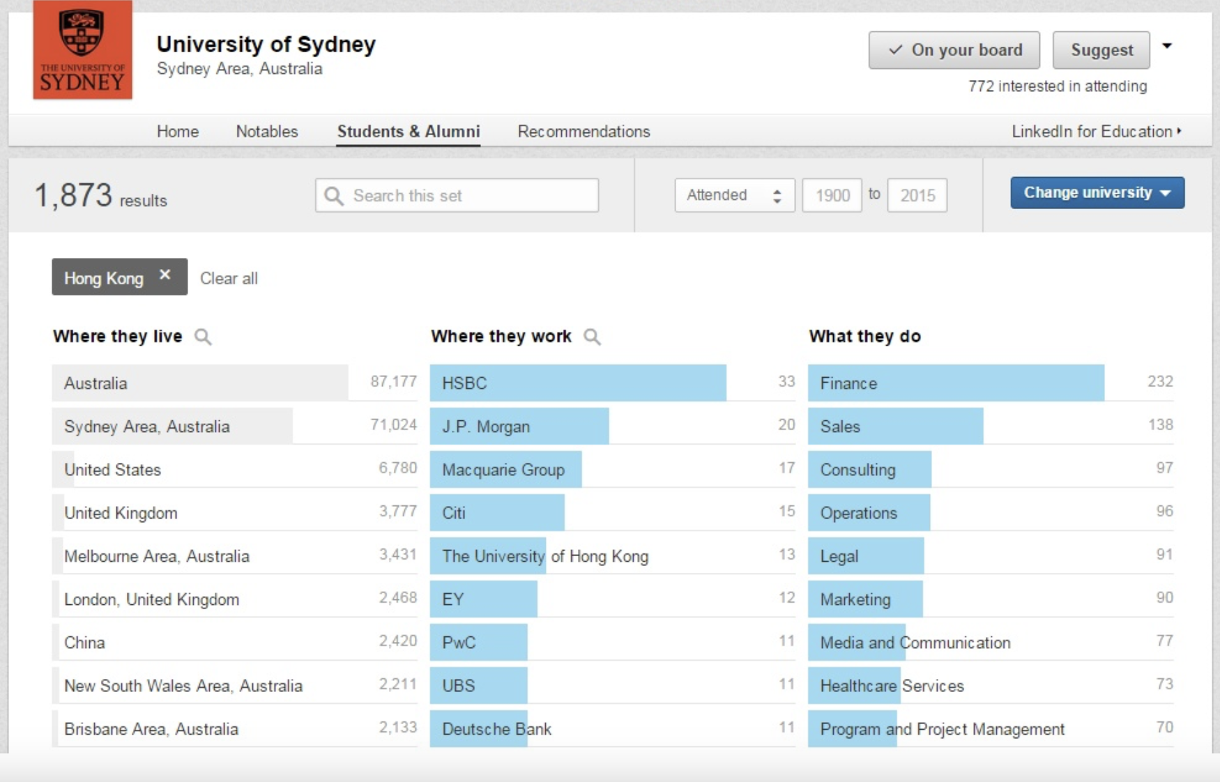1220x782 pixels.
Task: Toggle the On your board button
Action: [954, 50]
